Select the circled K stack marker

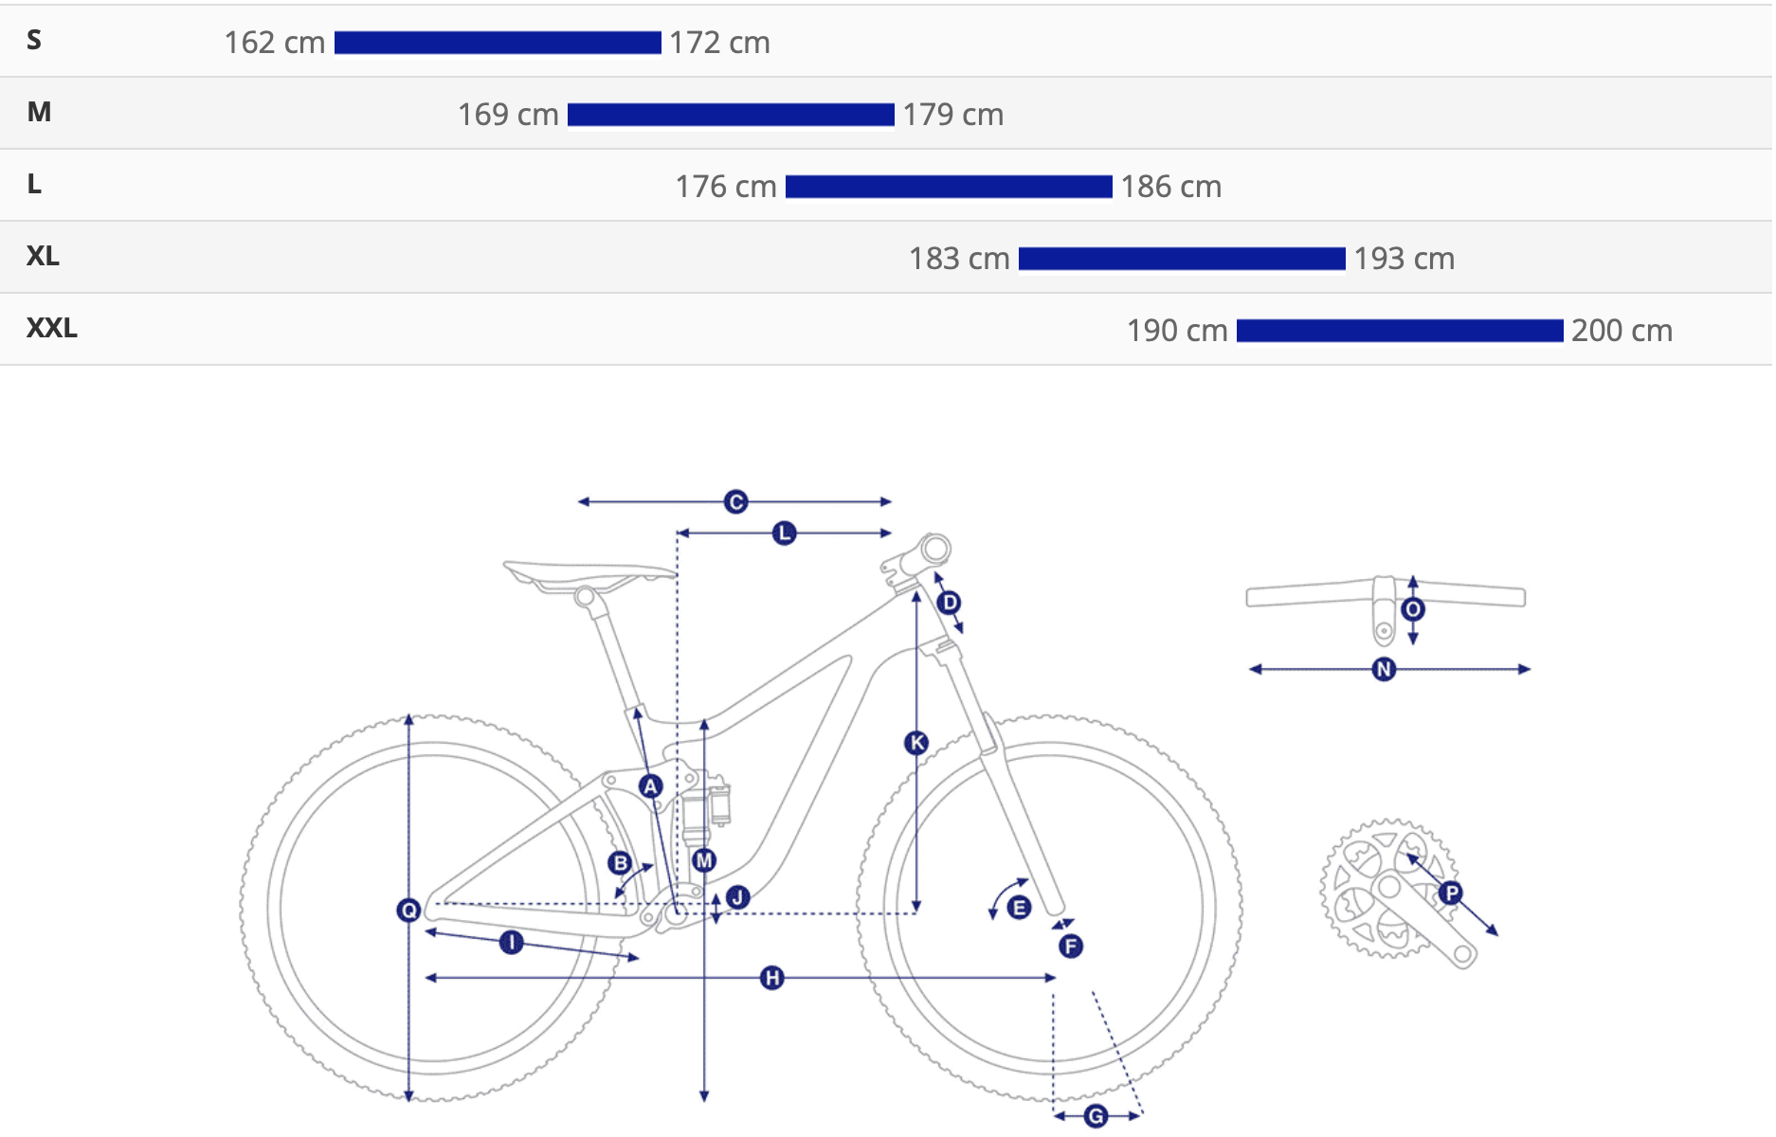click(x=916, y=743)
